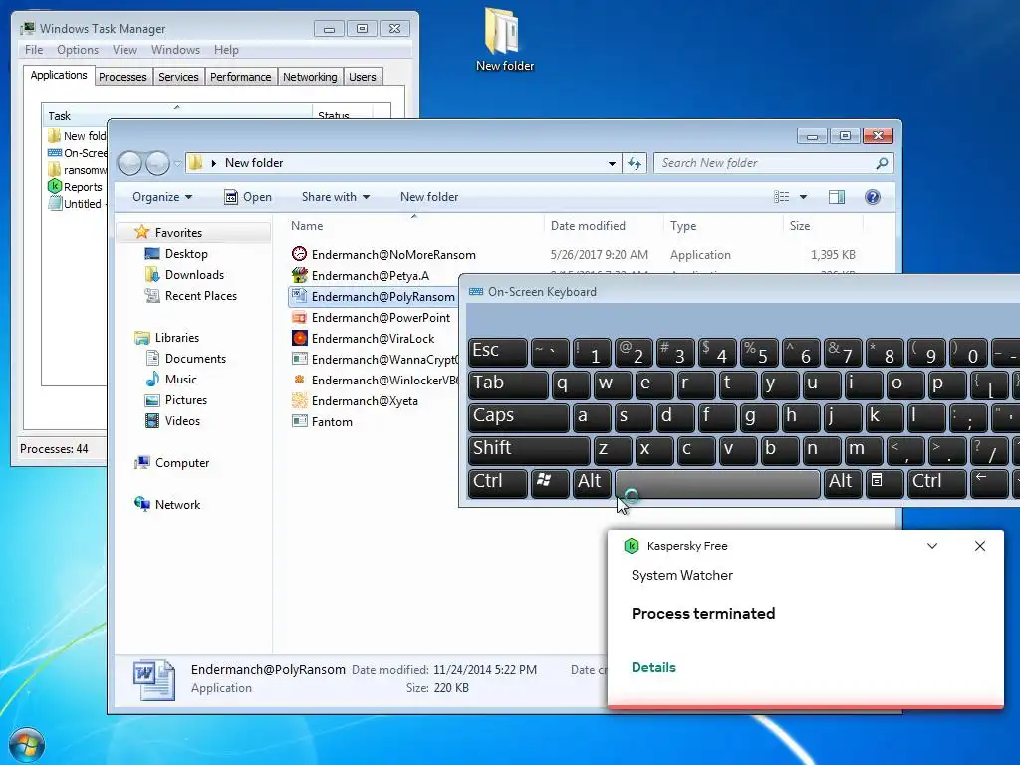Screen dimensions: 1020x765
Task: Expand the address bar history dropdown
Action: (612, 164)
